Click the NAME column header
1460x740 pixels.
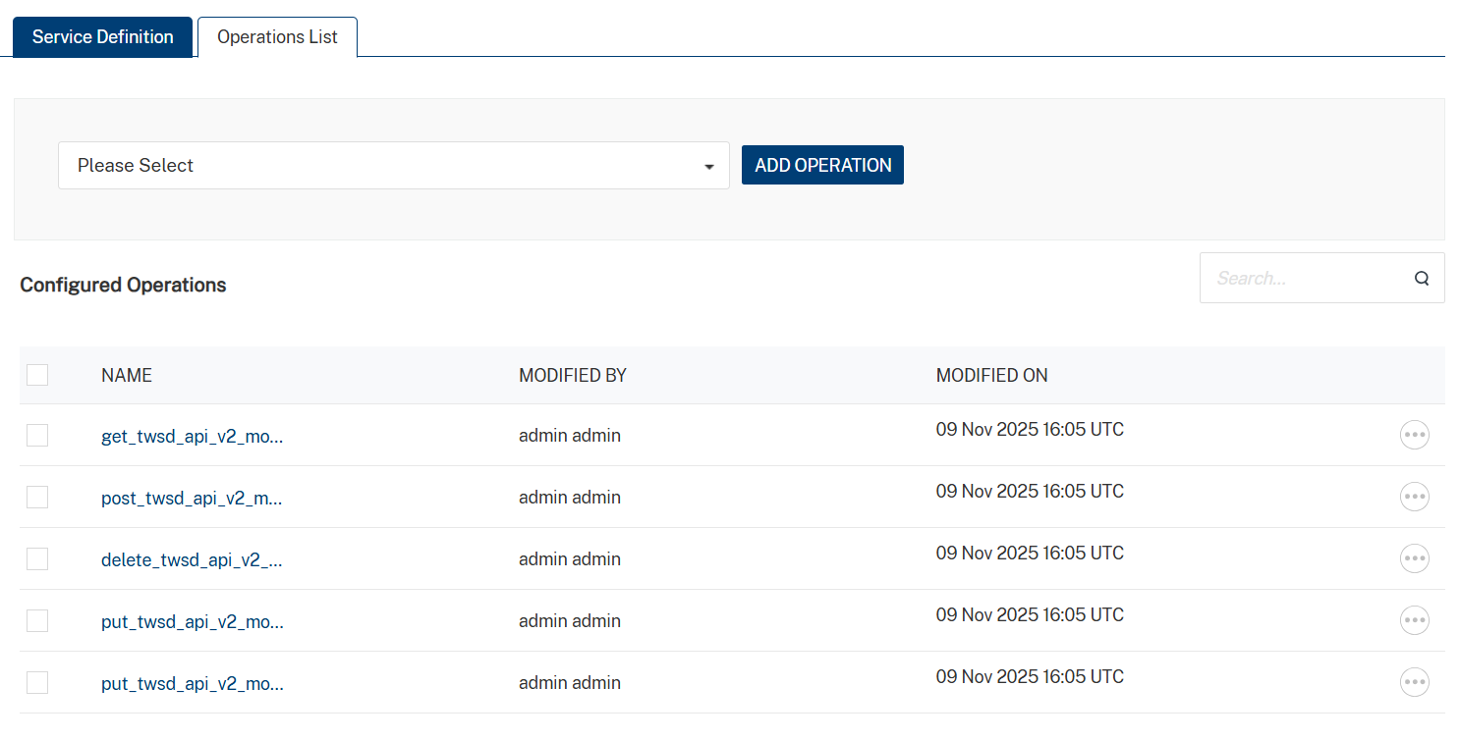pyautogui.click(x=127, y=375)
